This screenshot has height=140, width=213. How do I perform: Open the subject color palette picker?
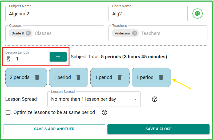[198, 14]
